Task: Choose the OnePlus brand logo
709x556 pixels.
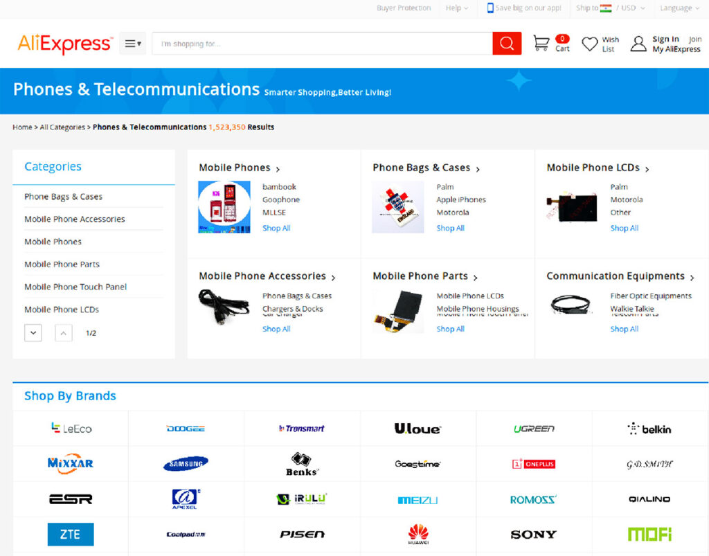Action: 533,464
